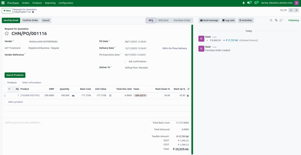
Task: Open the activities clock icon with badge 2
Action: (256, 3)
